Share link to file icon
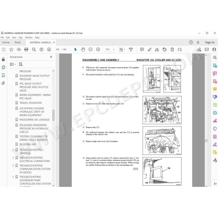 point(199,50)
